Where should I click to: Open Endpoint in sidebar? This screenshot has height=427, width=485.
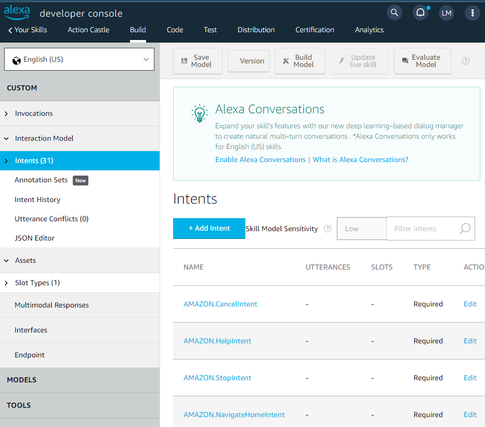30,355
